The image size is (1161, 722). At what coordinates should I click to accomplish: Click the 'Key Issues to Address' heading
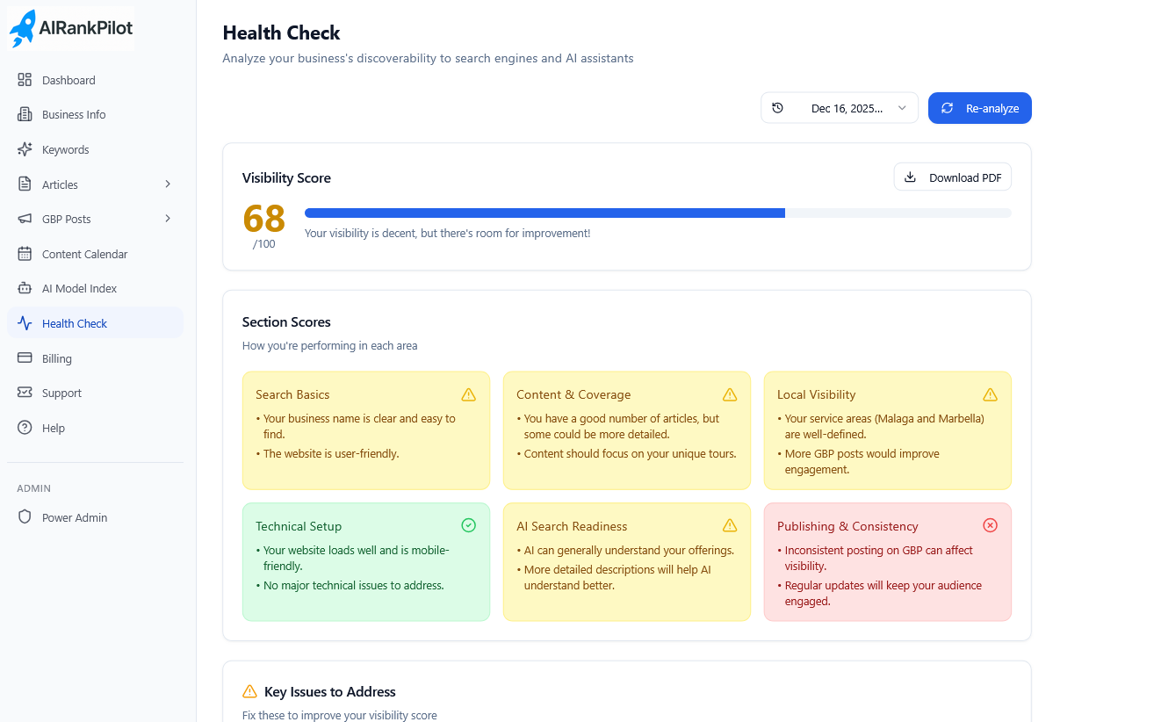click(x=330, y=691)
